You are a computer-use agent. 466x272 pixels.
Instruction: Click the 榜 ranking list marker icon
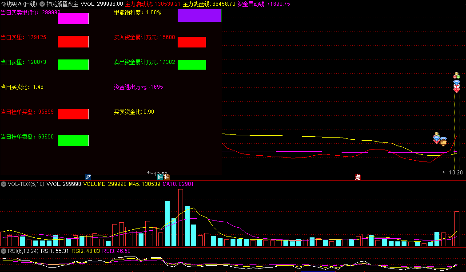click(x=167, y=177)
